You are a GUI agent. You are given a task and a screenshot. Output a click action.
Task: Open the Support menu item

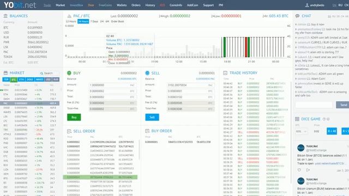(x=208, y=5)
